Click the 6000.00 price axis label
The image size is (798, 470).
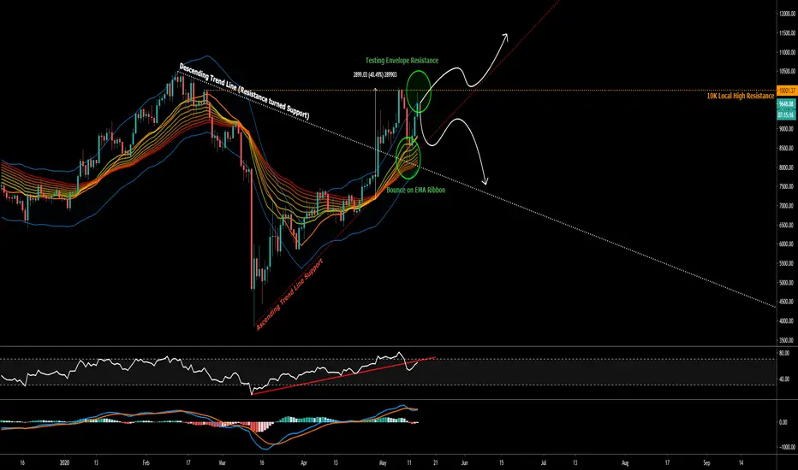coord(787,244)
